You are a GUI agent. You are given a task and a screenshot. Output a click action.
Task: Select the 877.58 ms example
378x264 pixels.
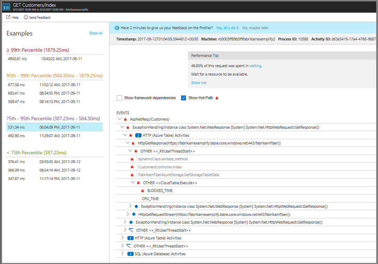click(55, 85)
